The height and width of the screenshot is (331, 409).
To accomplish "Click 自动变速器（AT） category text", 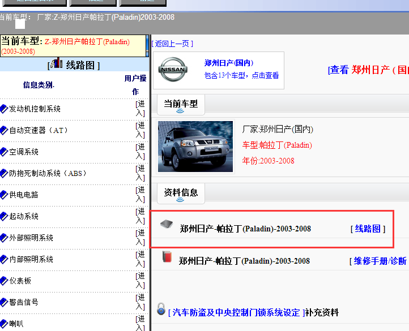I will 39,130.
